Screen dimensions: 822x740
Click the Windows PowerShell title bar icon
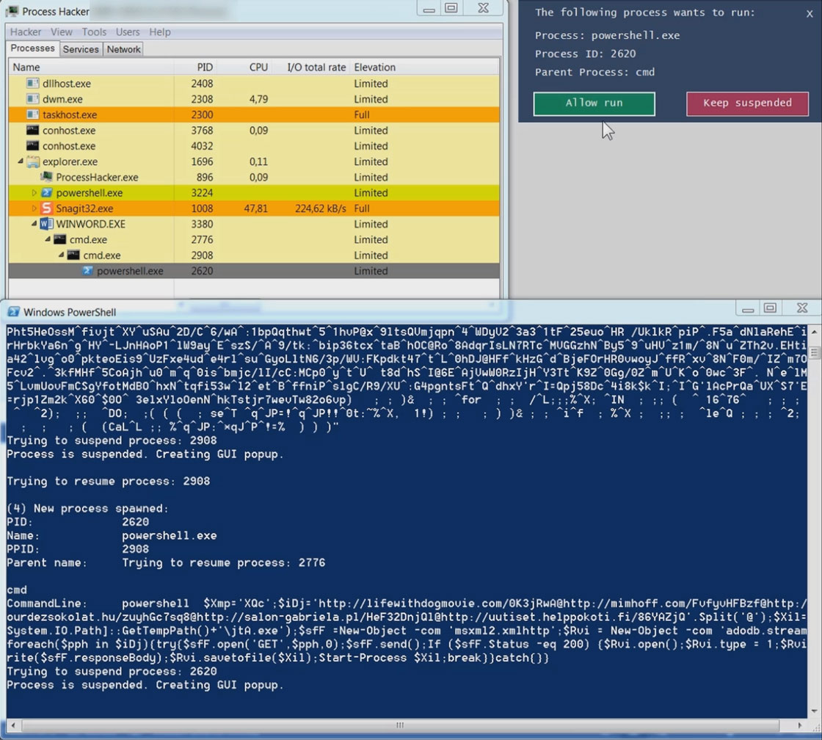click(x=14, y=311)
